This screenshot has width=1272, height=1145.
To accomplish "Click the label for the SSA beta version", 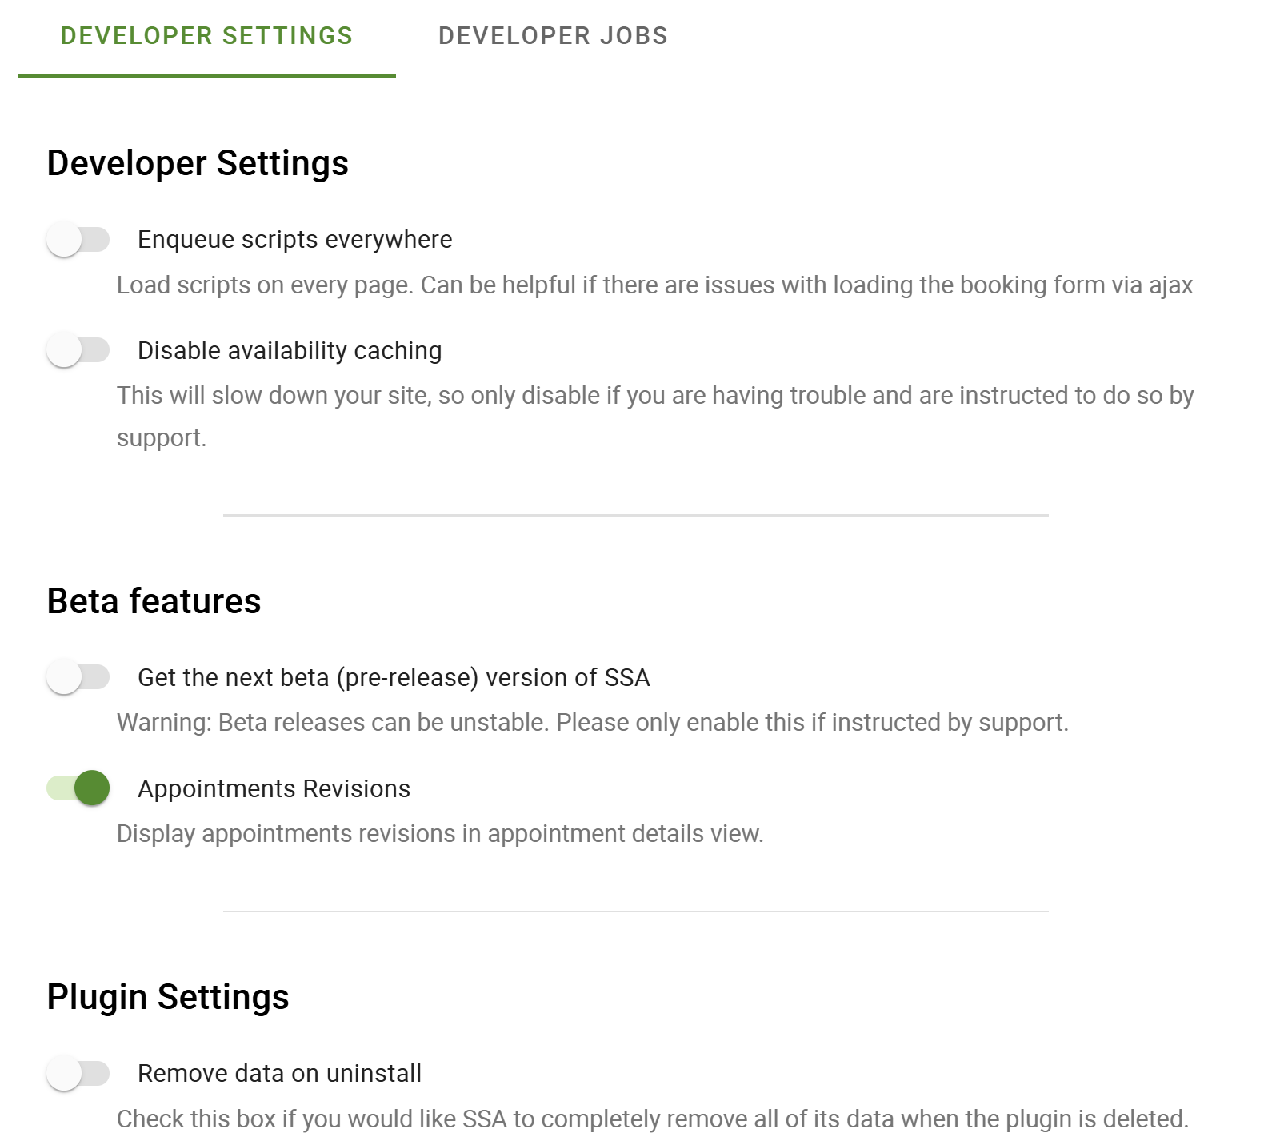I will point(394,676).
